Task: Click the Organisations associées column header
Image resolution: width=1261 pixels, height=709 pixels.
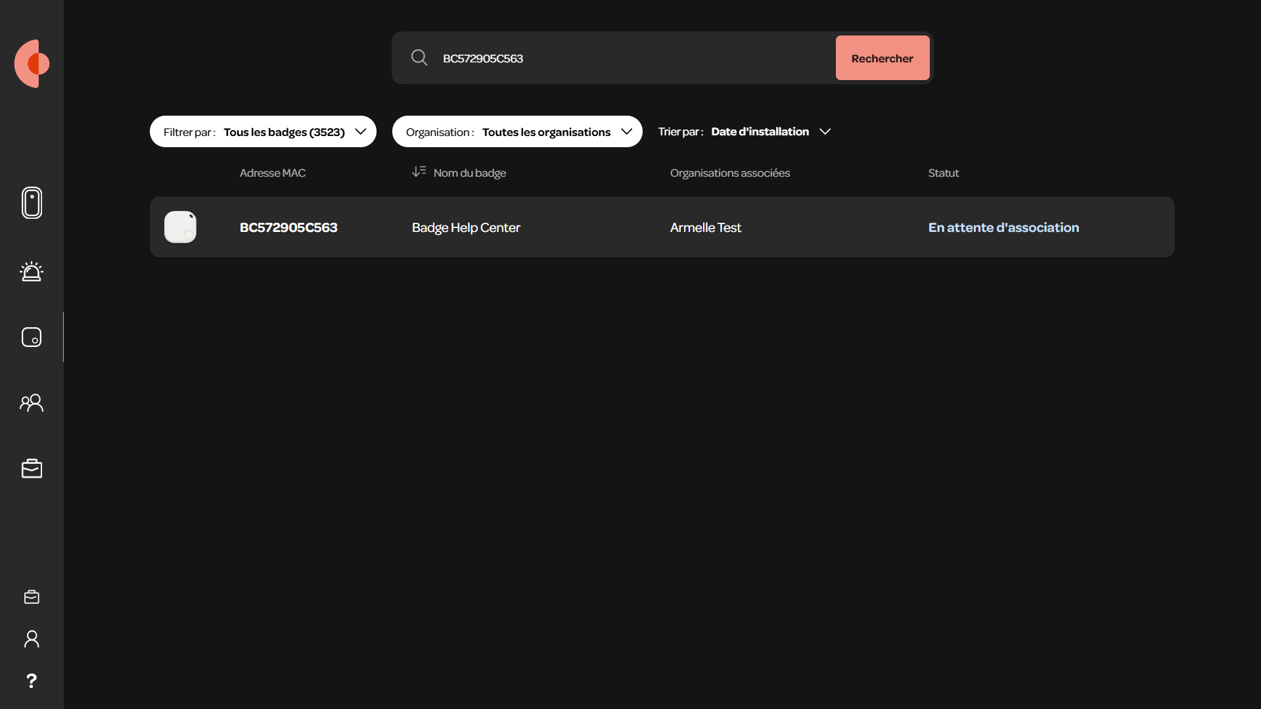Action: (x=730, y=173)
